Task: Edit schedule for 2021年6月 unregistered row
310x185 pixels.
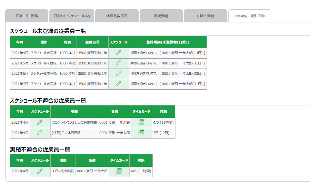Action: (x=118, y=73)
